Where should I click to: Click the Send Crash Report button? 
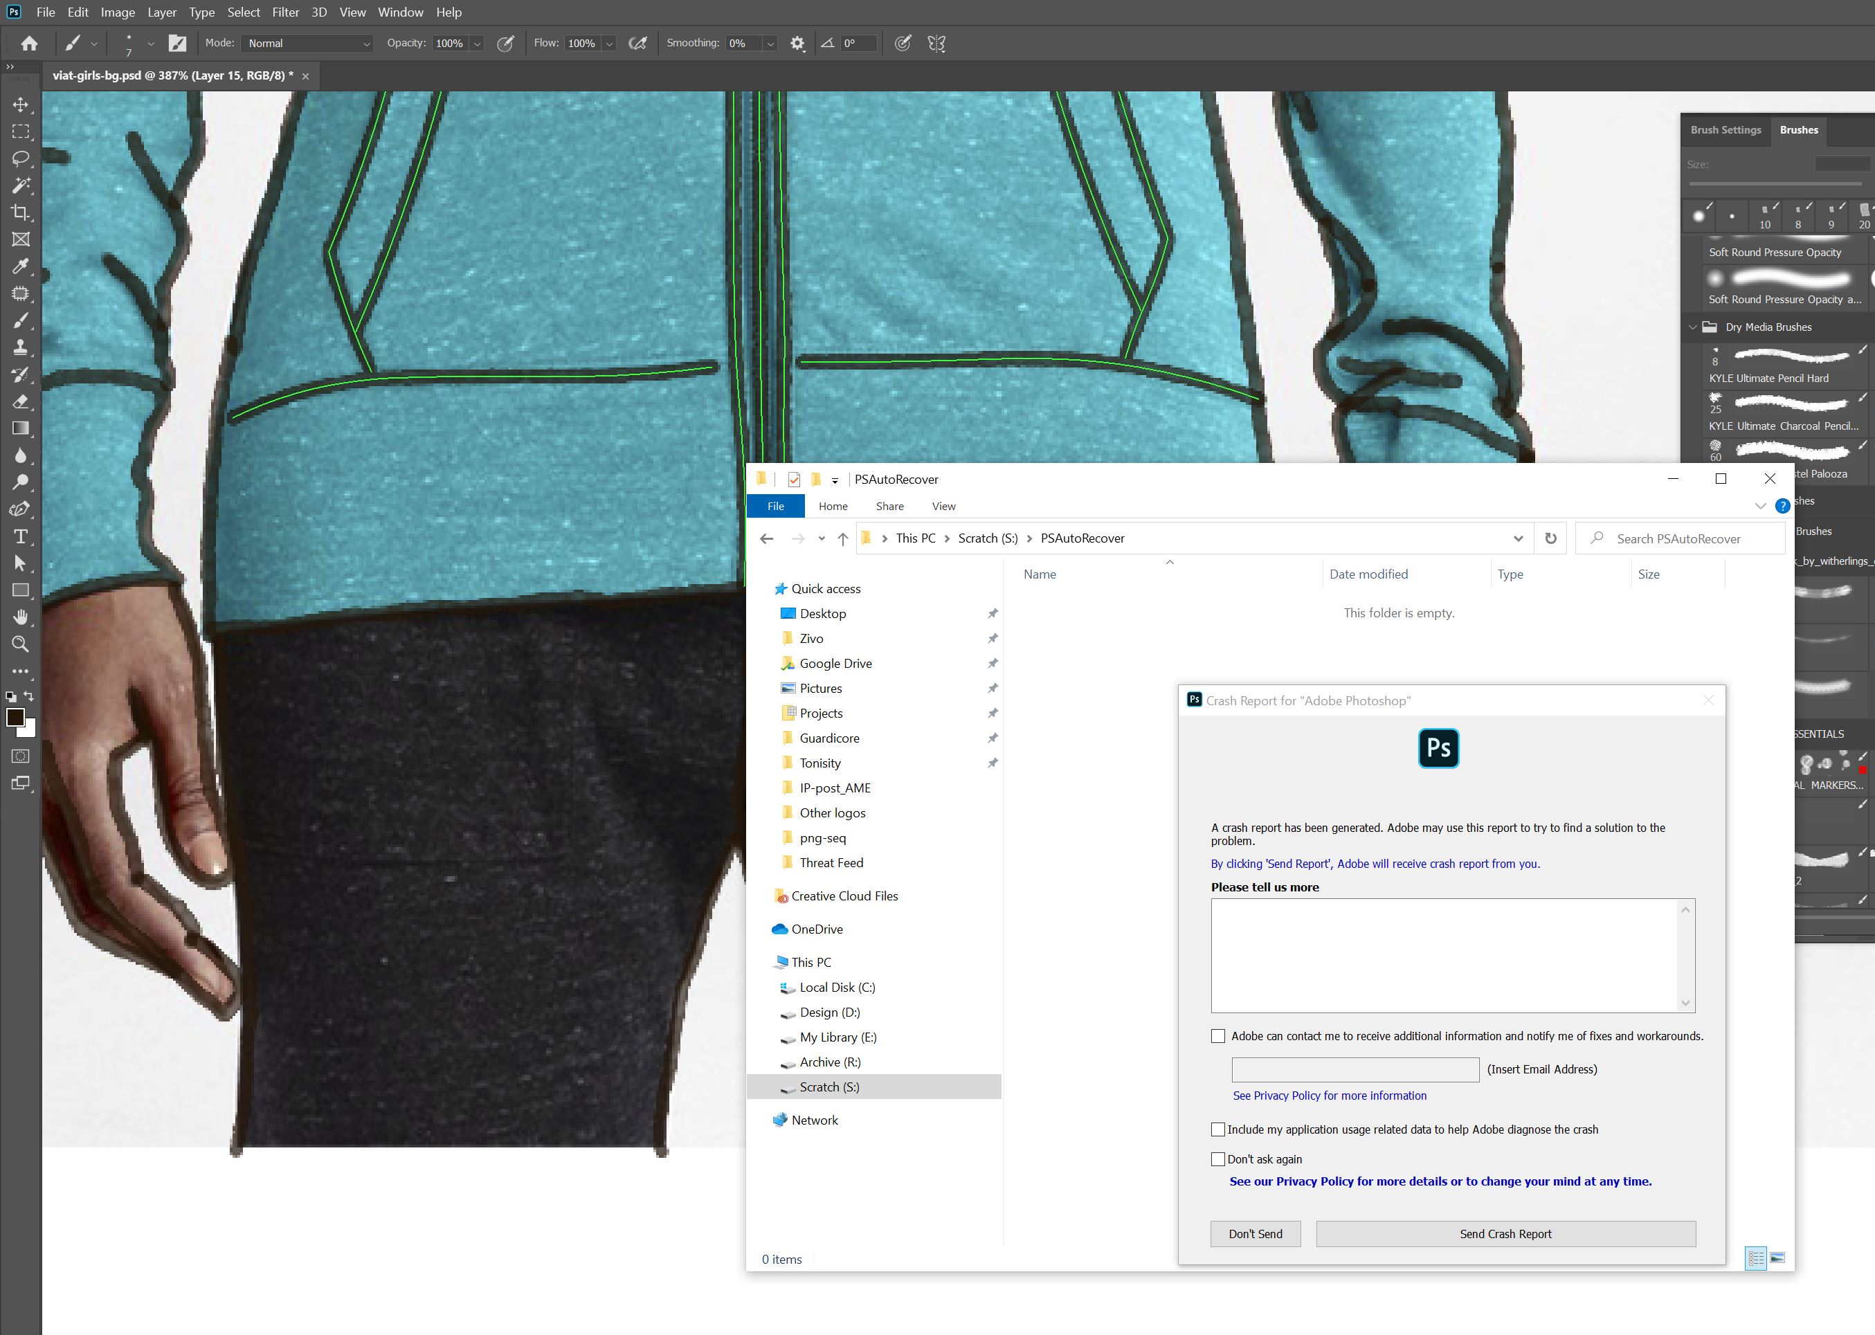1505,1234
